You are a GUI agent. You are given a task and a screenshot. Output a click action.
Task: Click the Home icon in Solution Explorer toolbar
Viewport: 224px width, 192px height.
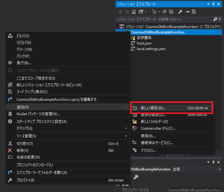tap(134, 12)
